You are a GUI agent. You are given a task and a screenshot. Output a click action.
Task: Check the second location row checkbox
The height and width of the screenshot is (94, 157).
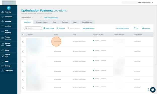coord(23,52)
